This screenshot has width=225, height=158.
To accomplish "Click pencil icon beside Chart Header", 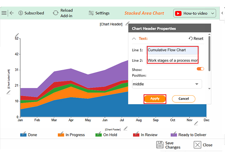I will point(128,23).
